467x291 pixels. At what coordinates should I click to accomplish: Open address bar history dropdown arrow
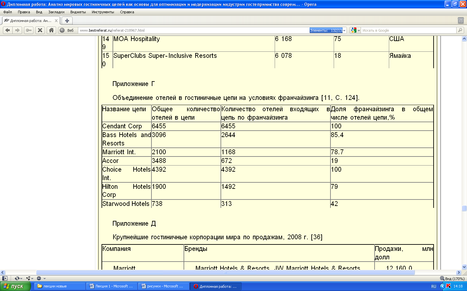point(344,30)
